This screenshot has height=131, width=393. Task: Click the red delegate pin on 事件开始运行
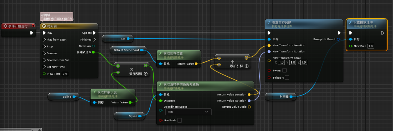33,26
